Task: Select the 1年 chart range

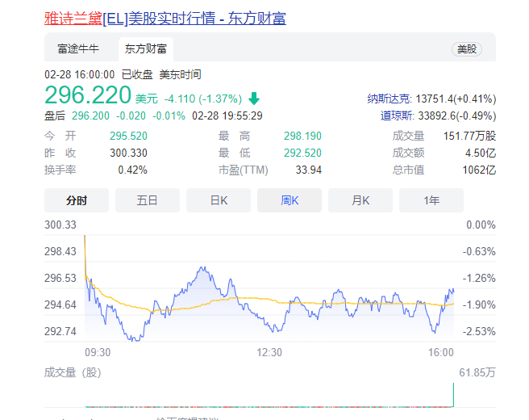Action: coord(431,200)
